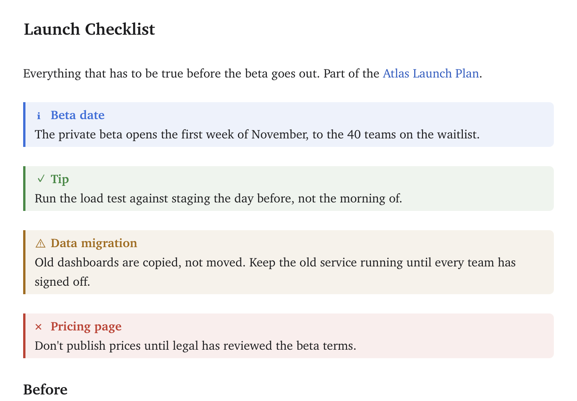Select the Data migration callout title

click(94, 243)
